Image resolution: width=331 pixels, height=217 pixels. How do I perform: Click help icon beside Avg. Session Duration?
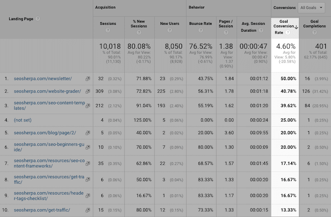click(261, 30)
